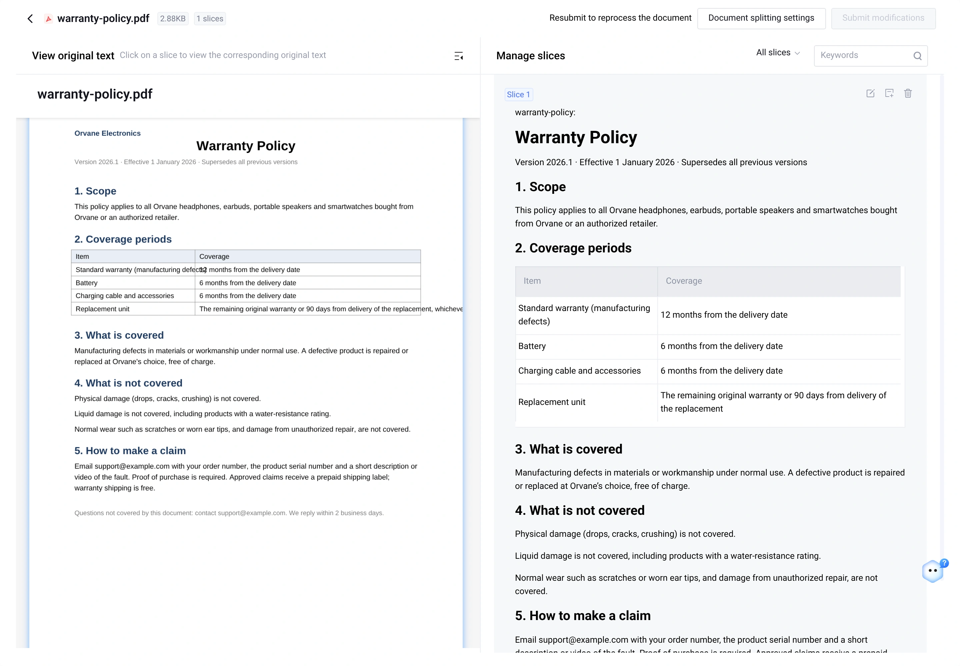The width and height of the screenshot is (960, 666).
Task: Click the PDF footer 'Questions not covered' line
Action: [229, 513]
